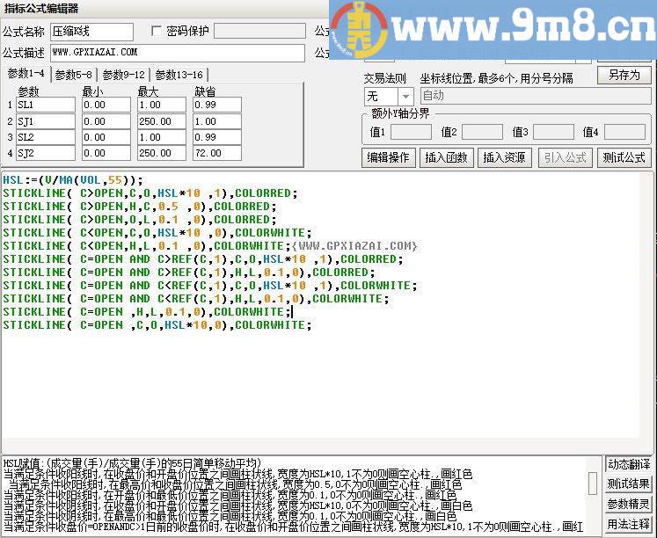Screen dimensions: 657x538
Task: Click the 插入函数 button
Action: tap(446, 157)
